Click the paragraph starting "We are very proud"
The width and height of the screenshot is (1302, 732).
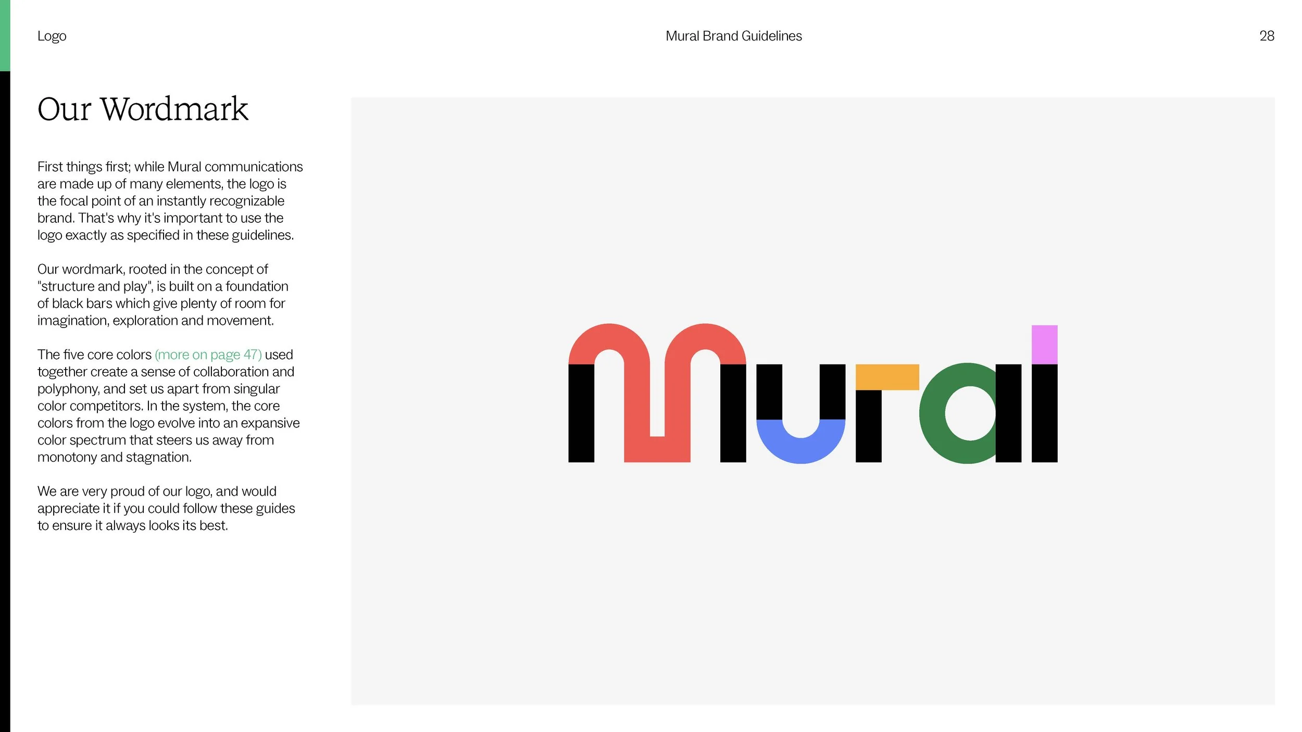tap(166, 509)
